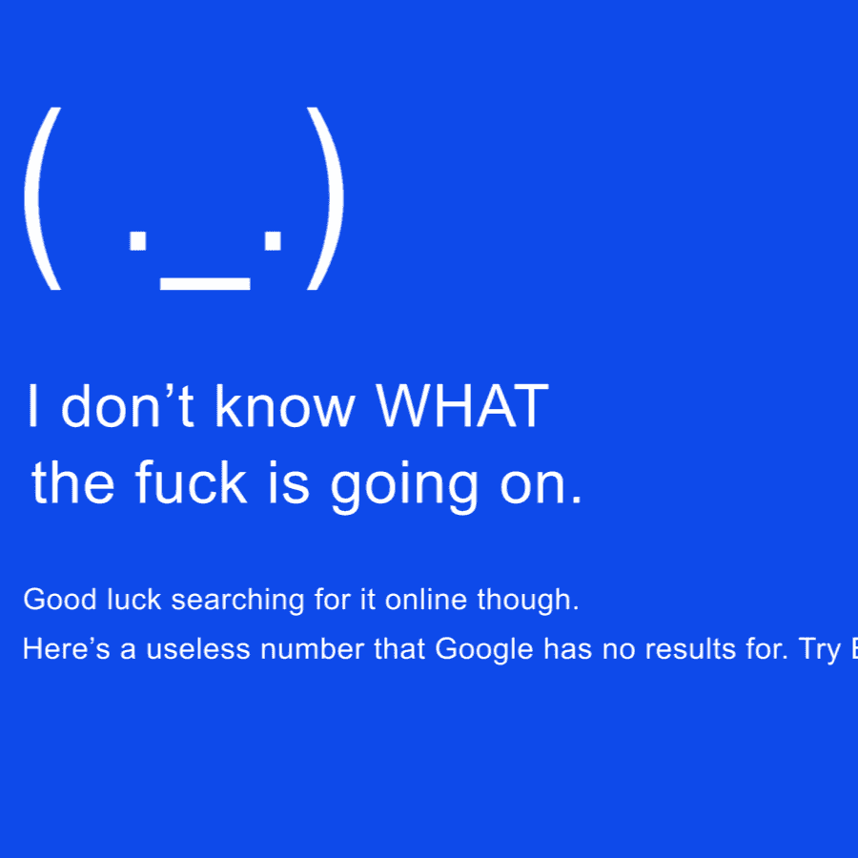
Task: Click the word 'is' in the heading
Action: point(289,482)
